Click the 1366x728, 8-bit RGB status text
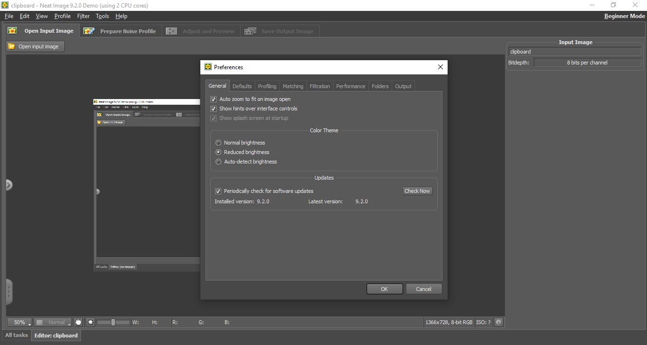 point(449,322)
